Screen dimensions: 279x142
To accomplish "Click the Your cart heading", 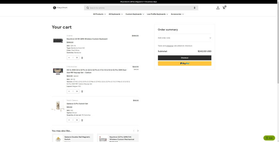I will tap(61, 27).
